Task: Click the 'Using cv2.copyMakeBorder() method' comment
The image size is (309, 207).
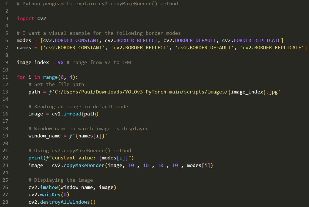Action: (80, 151)
